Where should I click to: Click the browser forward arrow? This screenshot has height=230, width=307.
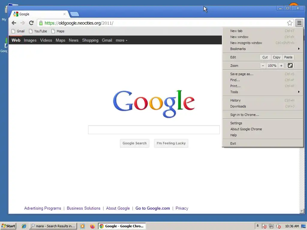(x=22, y=23)
